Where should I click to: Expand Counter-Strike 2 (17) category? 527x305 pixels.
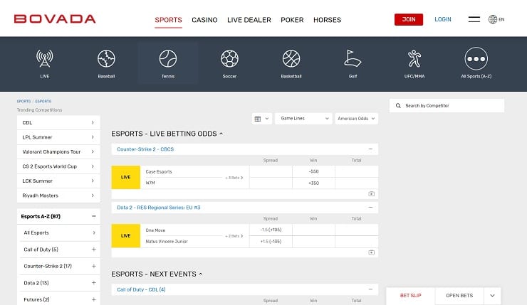[x=94, y=266]
